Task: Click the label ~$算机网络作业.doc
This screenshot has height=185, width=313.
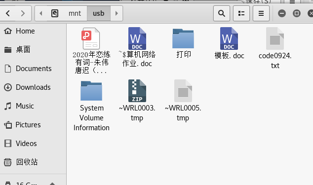Action: point(137,59)
